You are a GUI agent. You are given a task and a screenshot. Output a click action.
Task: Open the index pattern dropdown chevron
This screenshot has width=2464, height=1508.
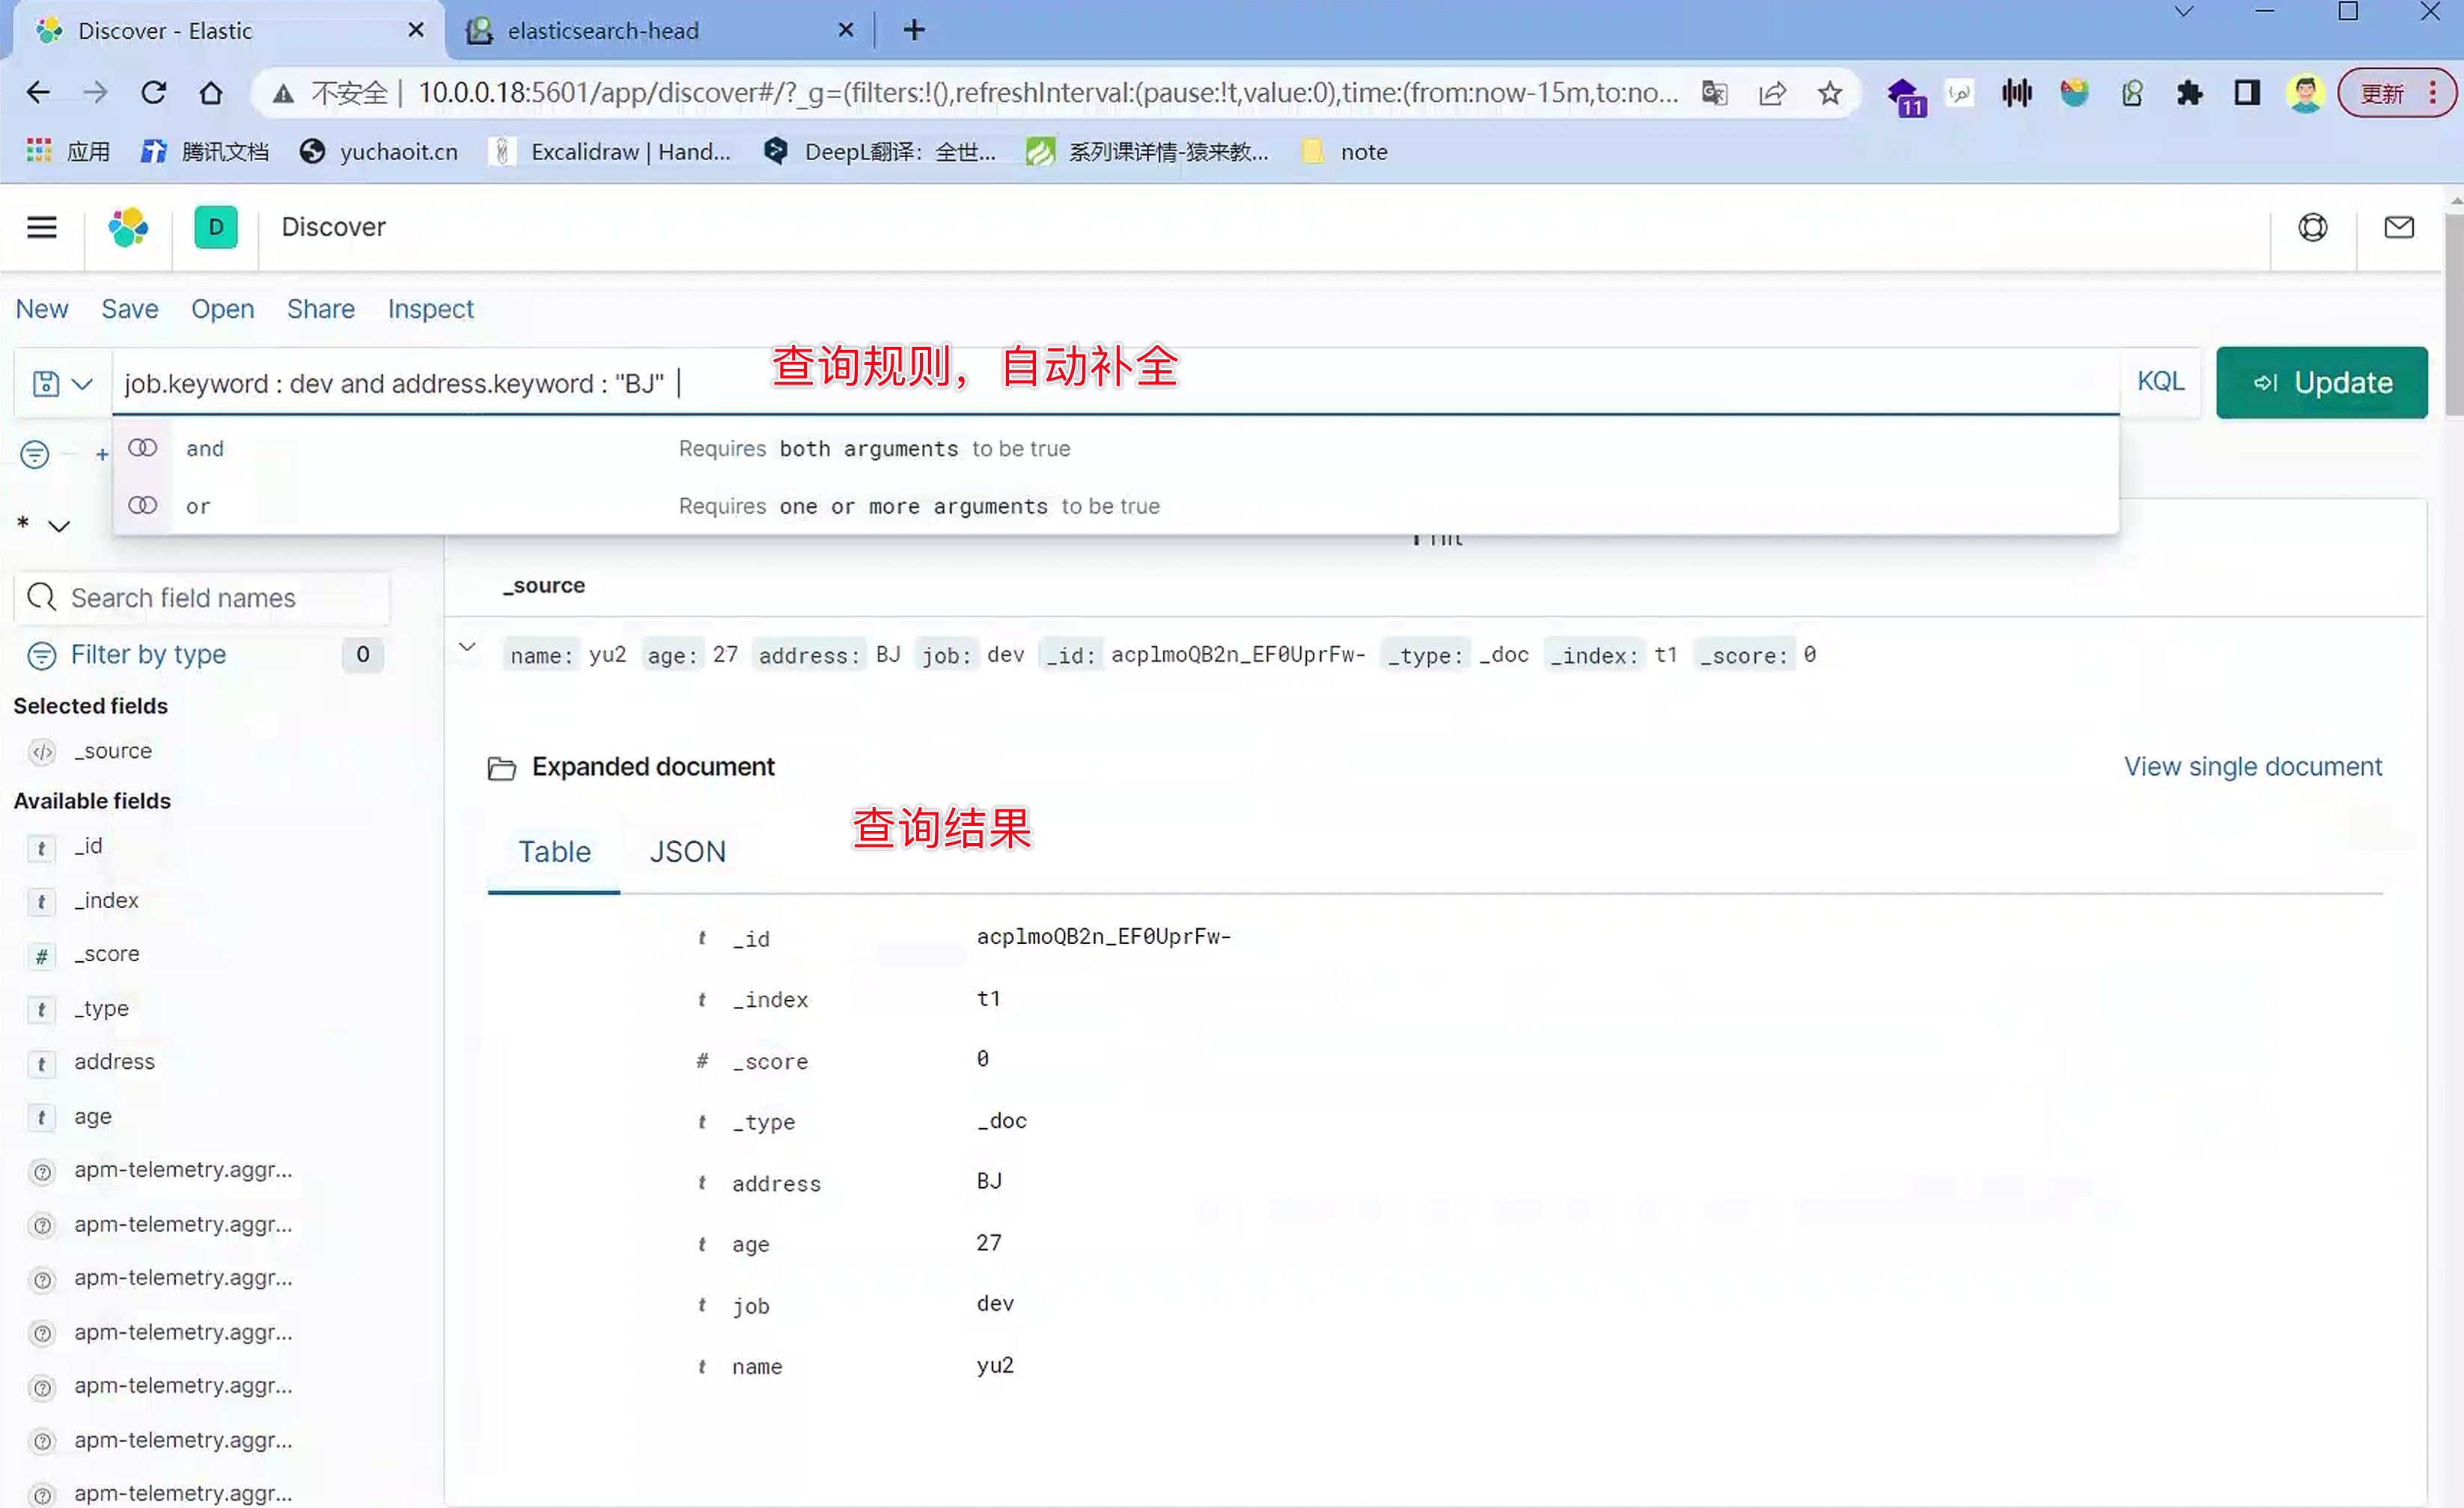59,527
